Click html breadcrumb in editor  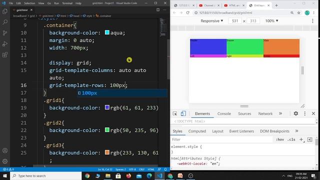[x=61, y=15]
